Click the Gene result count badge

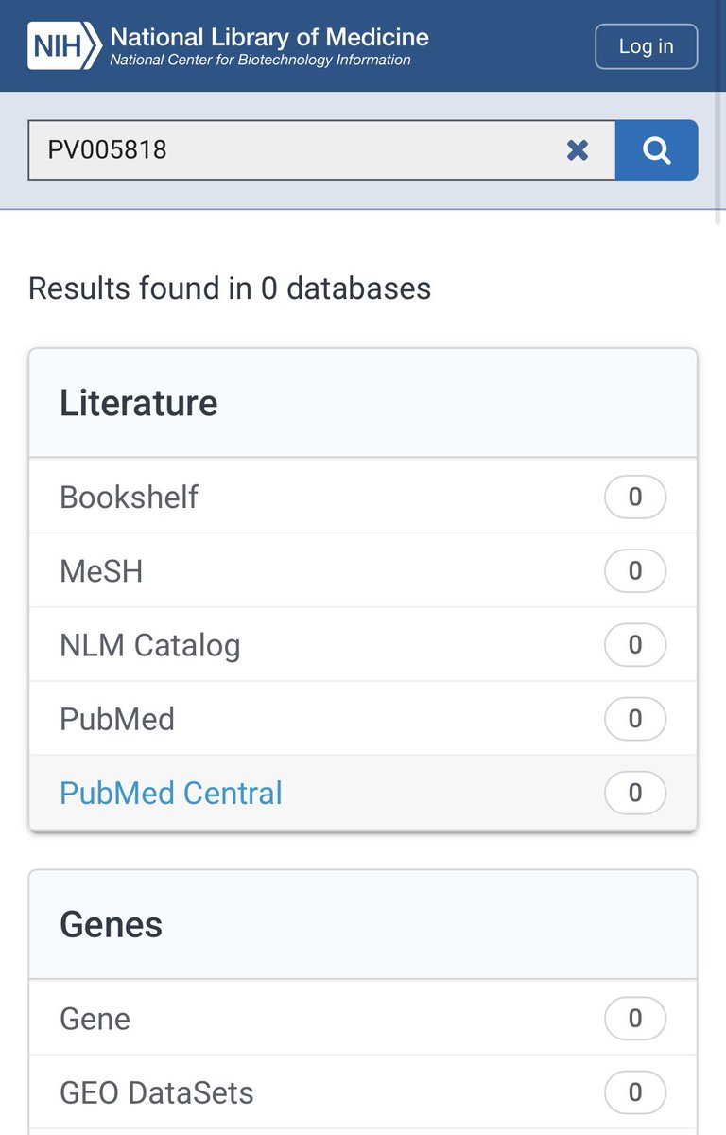(x=634, y=1019)
